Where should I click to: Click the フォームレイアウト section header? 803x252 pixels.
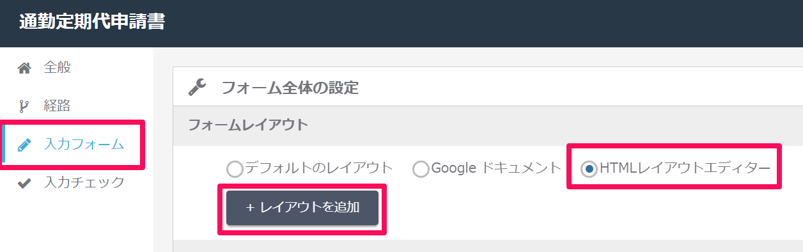248,125
